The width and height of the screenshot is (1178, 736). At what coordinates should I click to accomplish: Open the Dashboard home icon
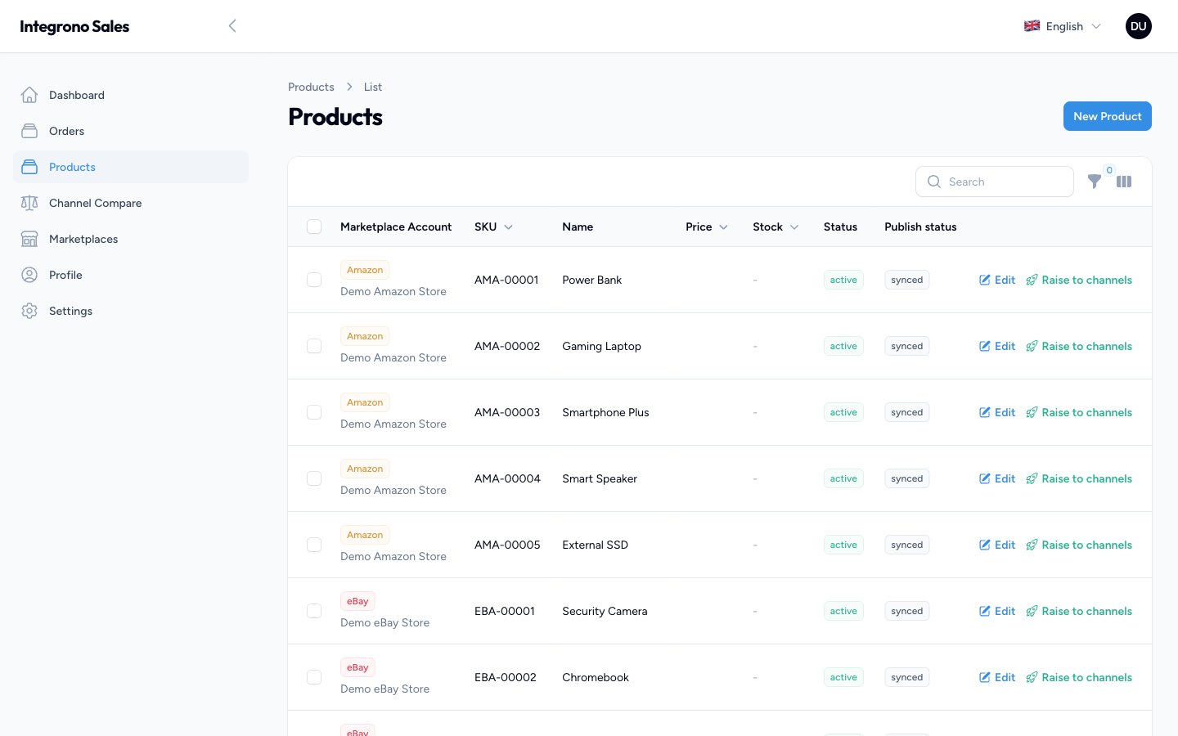[x=29, y=95]
